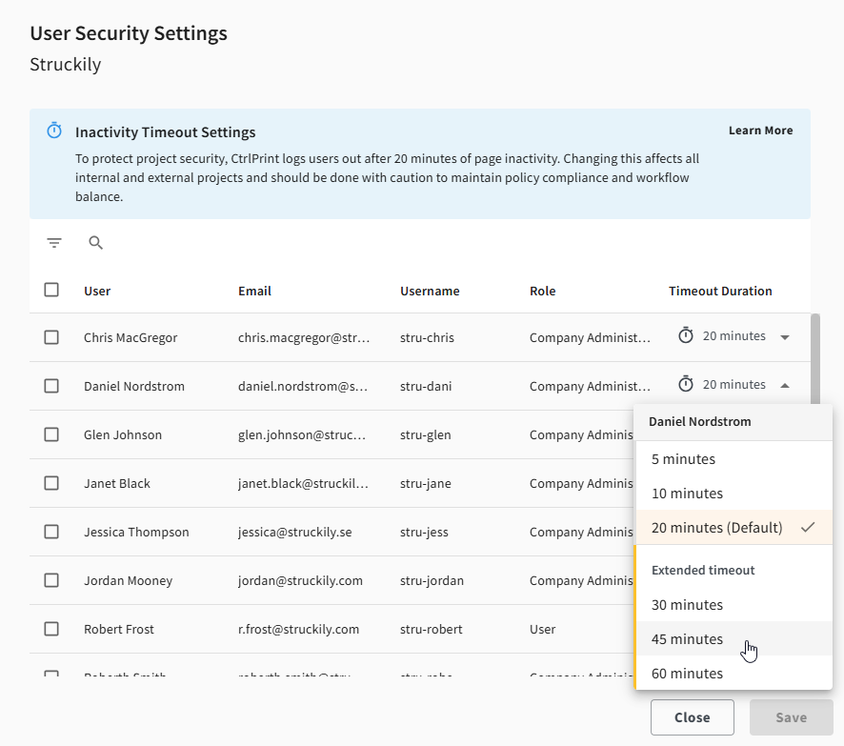The height and width of the screenshot is (746, 844).
Task: Check the box for Glen Johnson
Action: click(x=51, y=434)
